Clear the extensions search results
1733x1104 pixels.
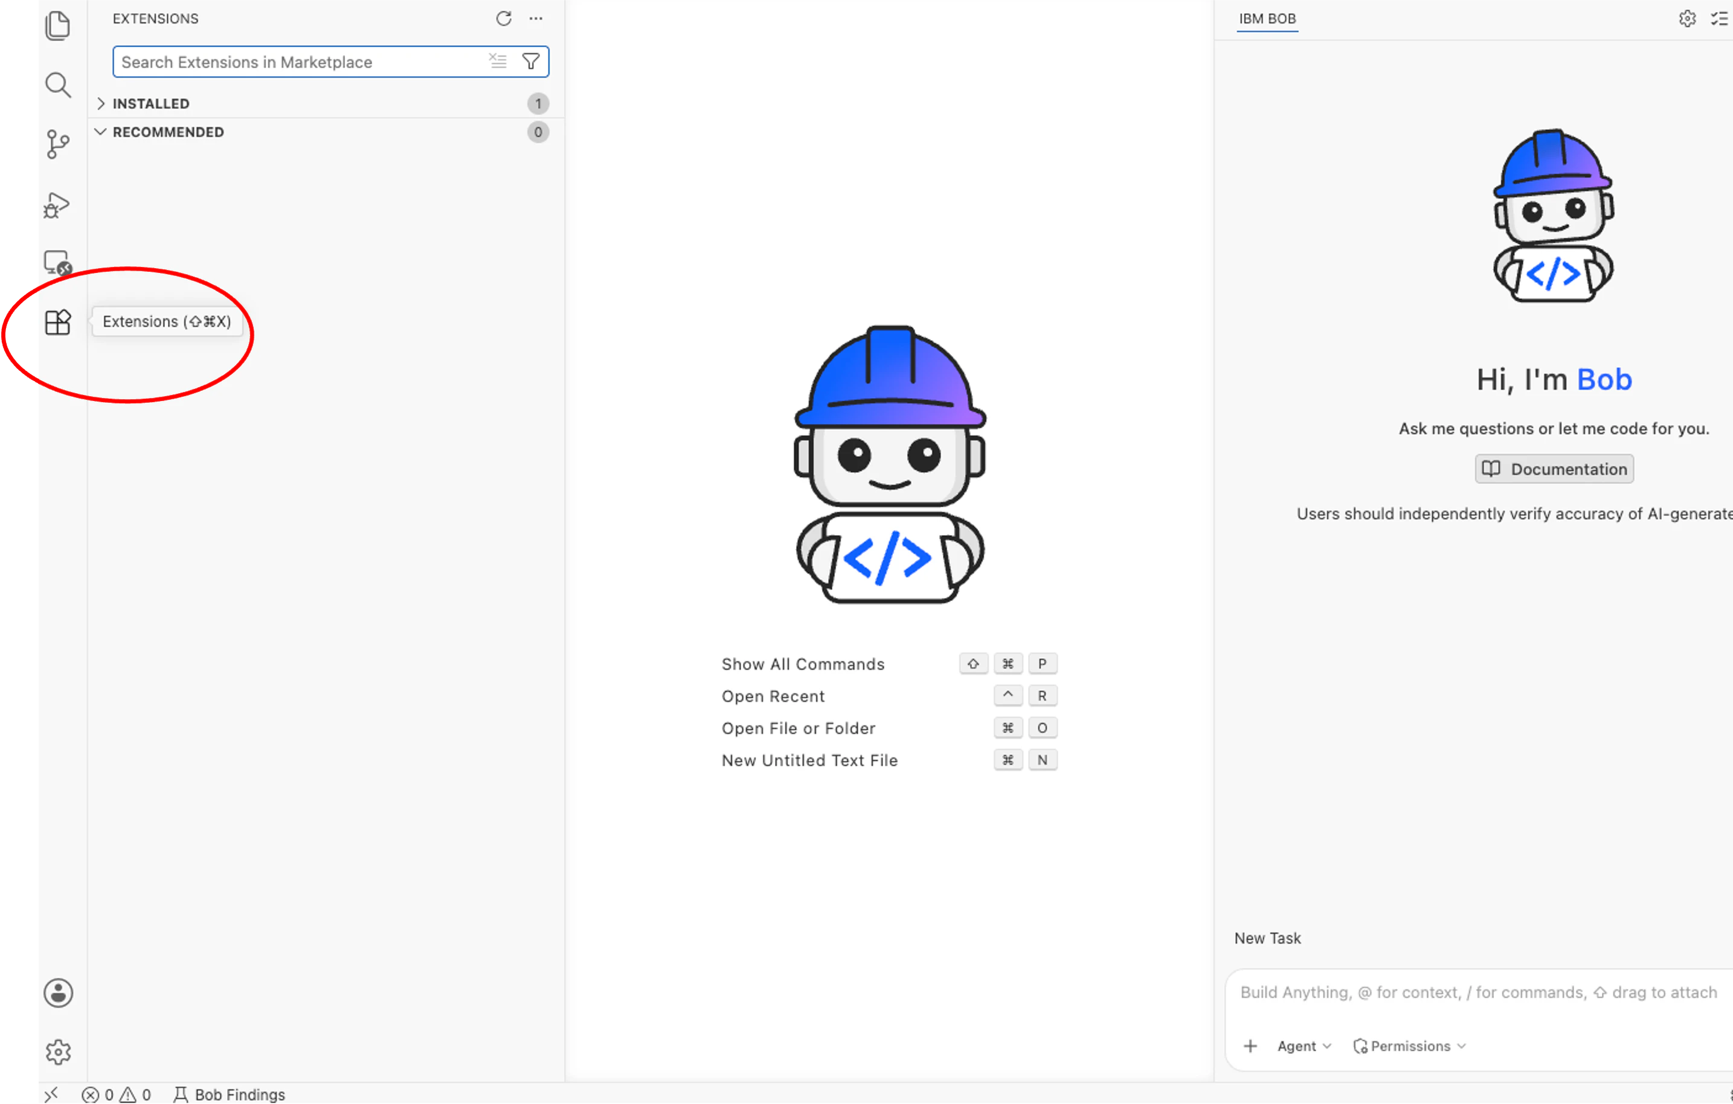[498, 61]
